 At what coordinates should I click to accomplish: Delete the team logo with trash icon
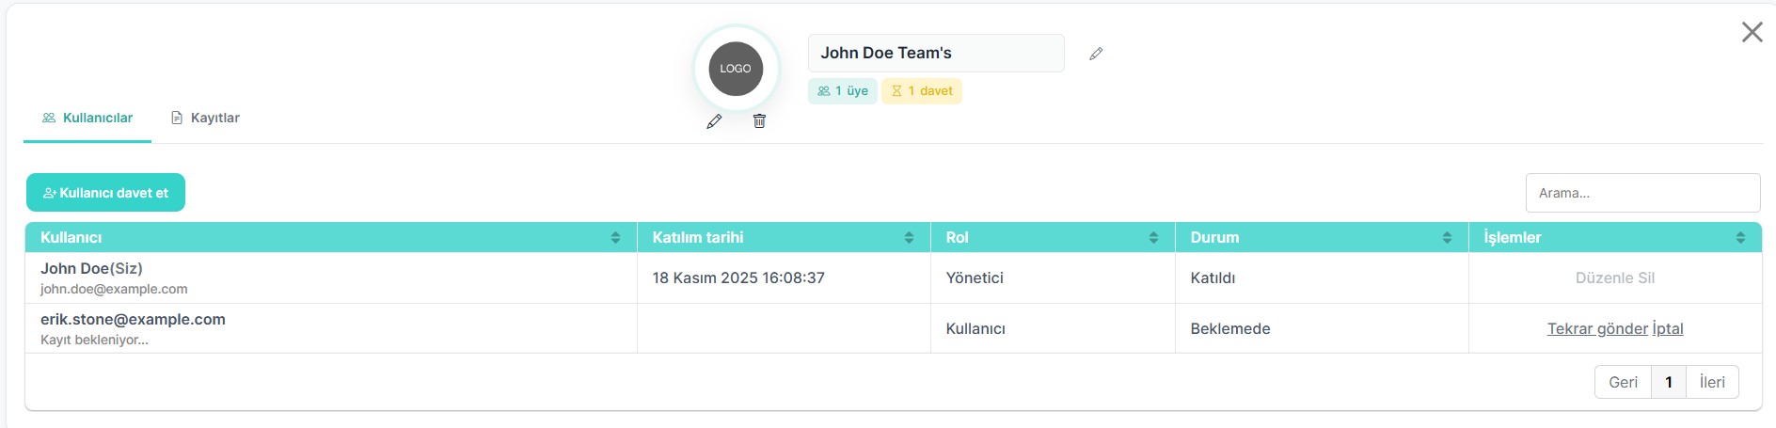pos(759,121)
